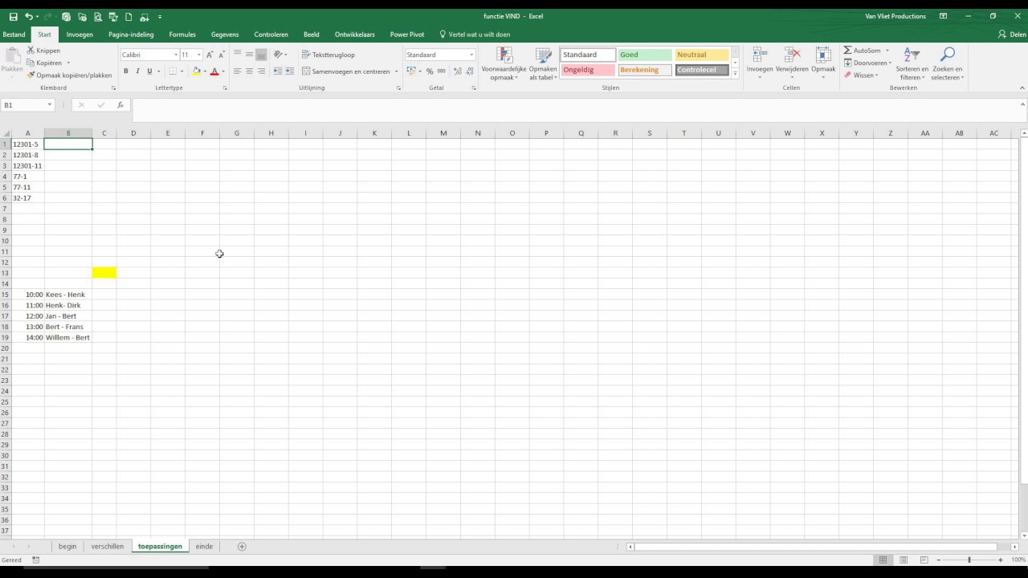Open the Bestand menu

point(14,35)
